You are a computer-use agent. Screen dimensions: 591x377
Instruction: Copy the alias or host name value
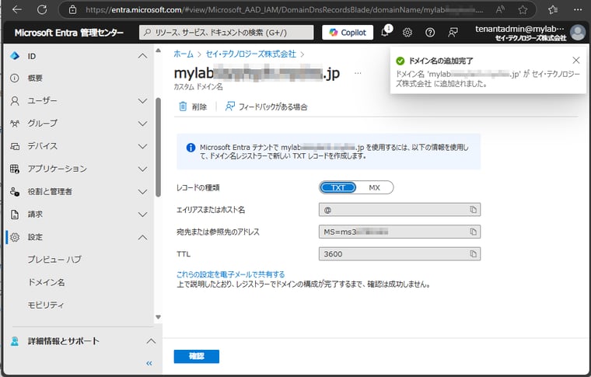point(473,210)
